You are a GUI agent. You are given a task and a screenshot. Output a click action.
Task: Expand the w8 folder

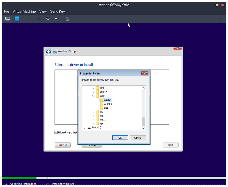(93, 116)
